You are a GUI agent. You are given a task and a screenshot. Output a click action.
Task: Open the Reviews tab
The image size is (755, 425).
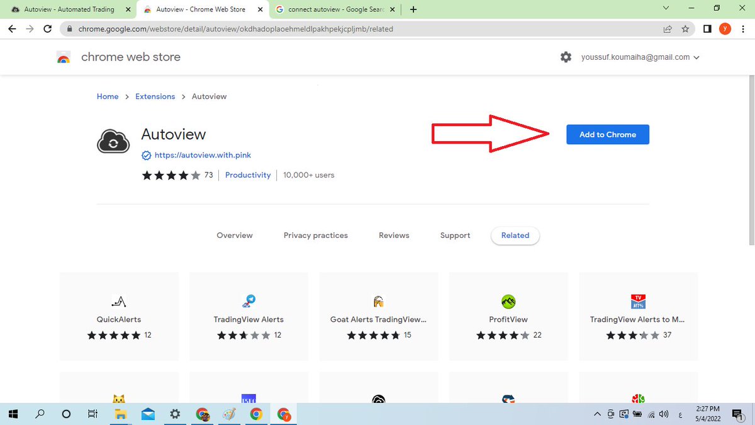coord(394,235)
